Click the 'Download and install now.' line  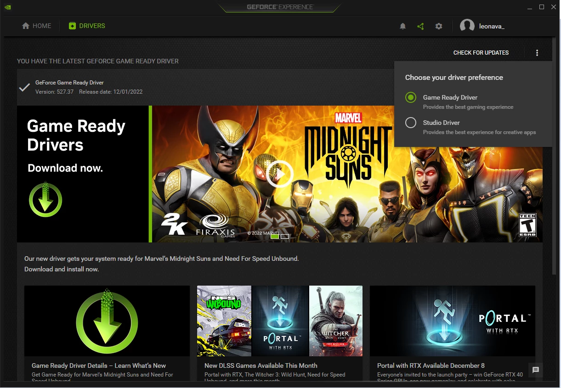[x=62, y=269]
